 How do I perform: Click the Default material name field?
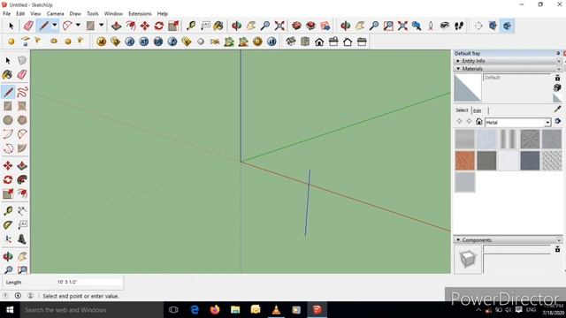pos(516,78)
